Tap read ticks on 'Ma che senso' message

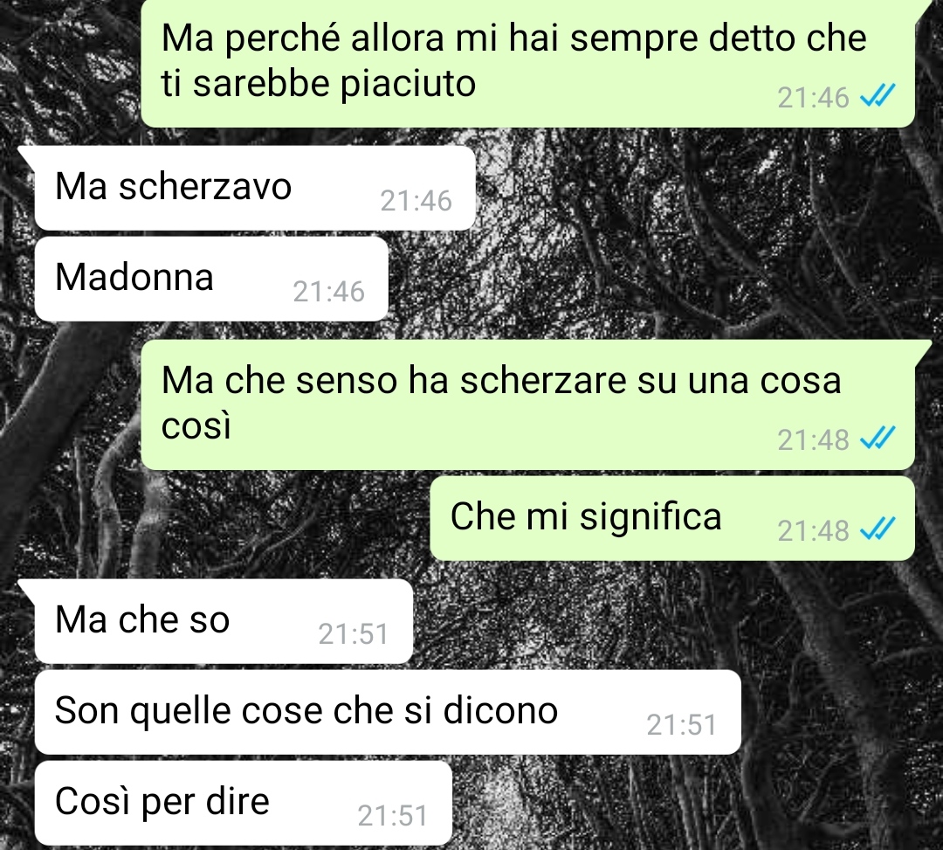[878, 438]
